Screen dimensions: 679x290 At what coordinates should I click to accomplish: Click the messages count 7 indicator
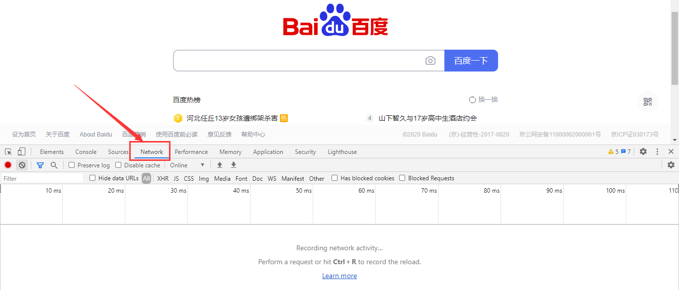(x=626, y=151)
